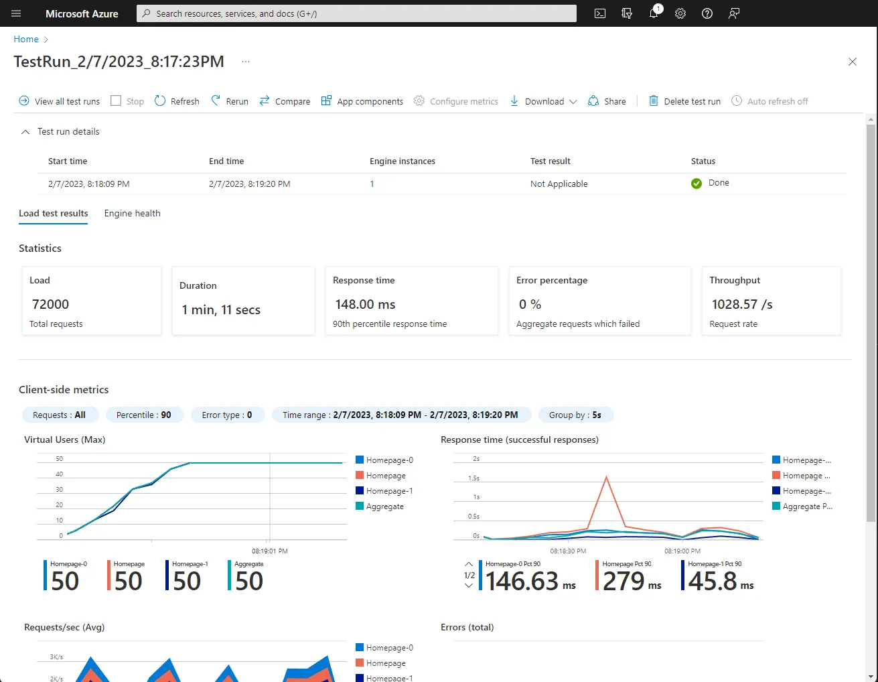The image size is (878, 682).
Task: Click the Homepage-0 Pct 90 146.63 ms value
Action: click(x=530, y=581)
